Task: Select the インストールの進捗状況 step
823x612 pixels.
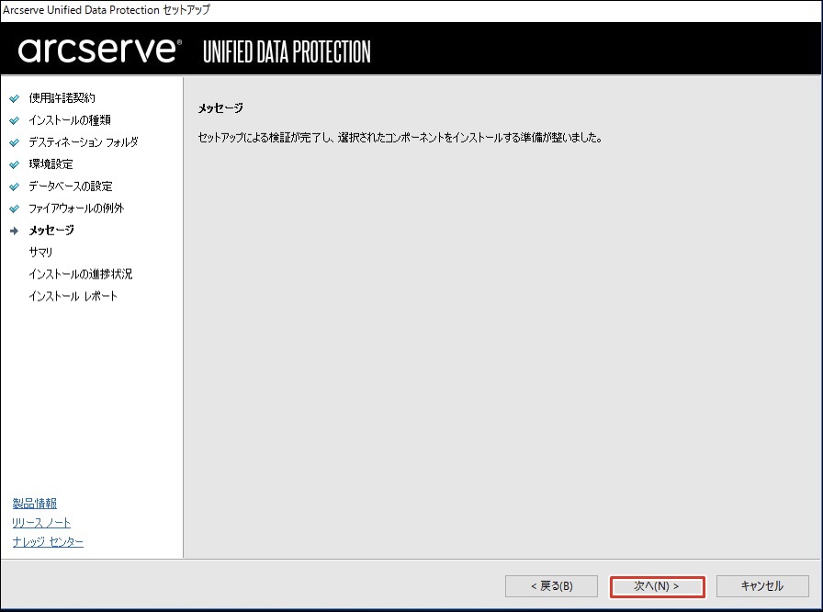Action: pyautogui.click(x=80, y=275)
